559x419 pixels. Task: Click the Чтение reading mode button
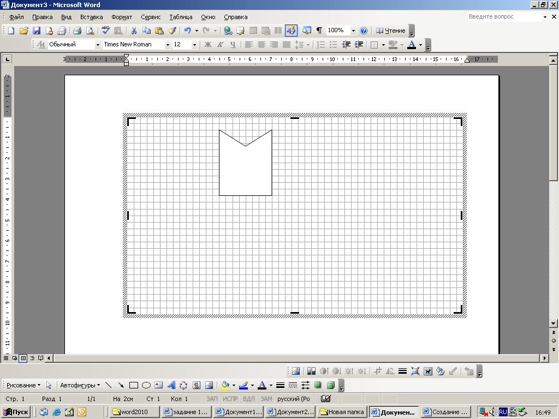[391, 31]
